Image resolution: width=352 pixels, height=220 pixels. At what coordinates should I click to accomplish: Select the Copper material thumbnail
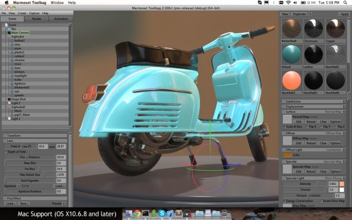point(336,29)
